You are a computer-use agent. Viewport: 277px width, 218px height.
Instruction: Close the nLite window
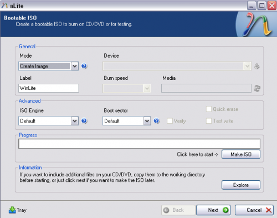272,6
